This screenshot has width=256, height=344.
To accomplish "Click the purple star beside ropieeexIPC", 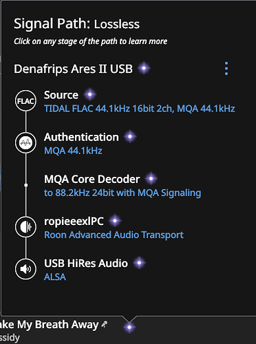I will click(115, 221).
